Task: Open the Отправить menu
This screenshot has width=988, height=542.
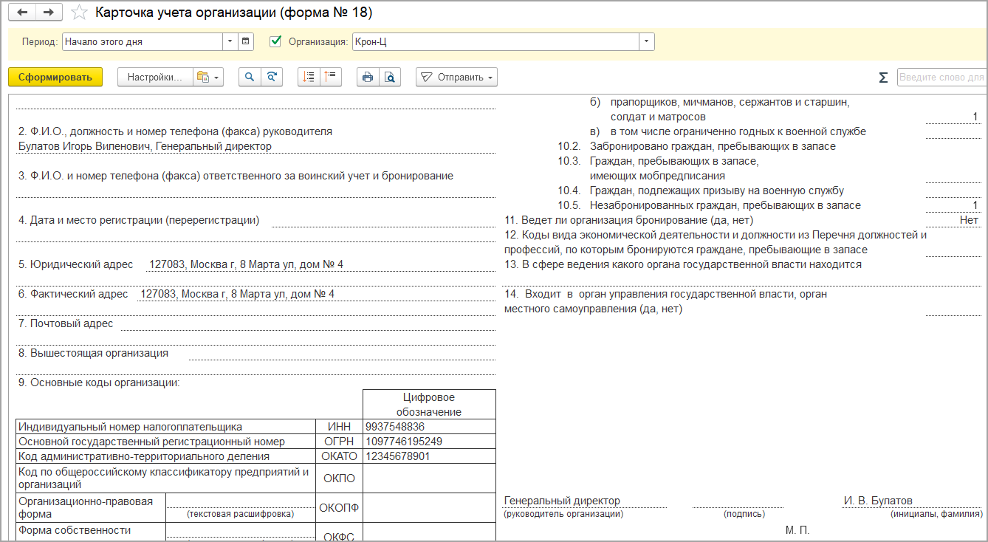Action: (x=456, y=78)
